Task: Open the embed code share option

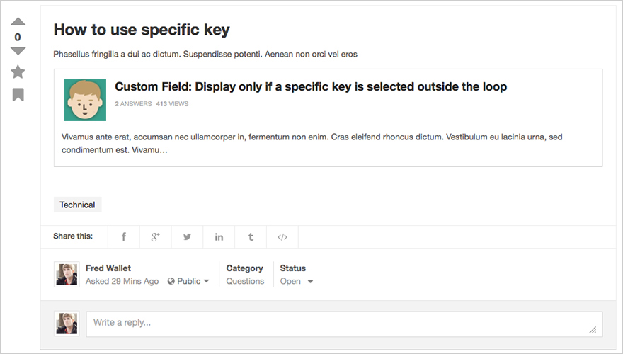Action: click(282, 236)
